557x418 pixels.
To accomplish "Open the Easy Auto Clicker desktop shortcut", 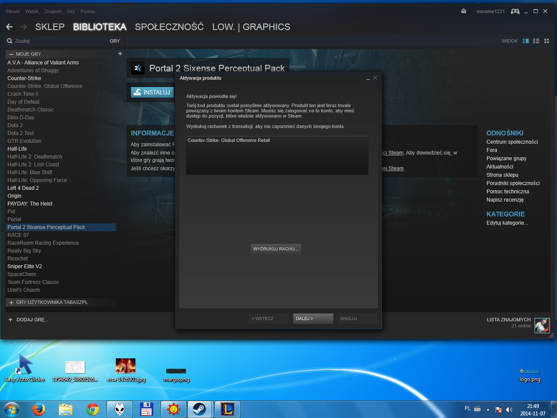I will point(25,368).
